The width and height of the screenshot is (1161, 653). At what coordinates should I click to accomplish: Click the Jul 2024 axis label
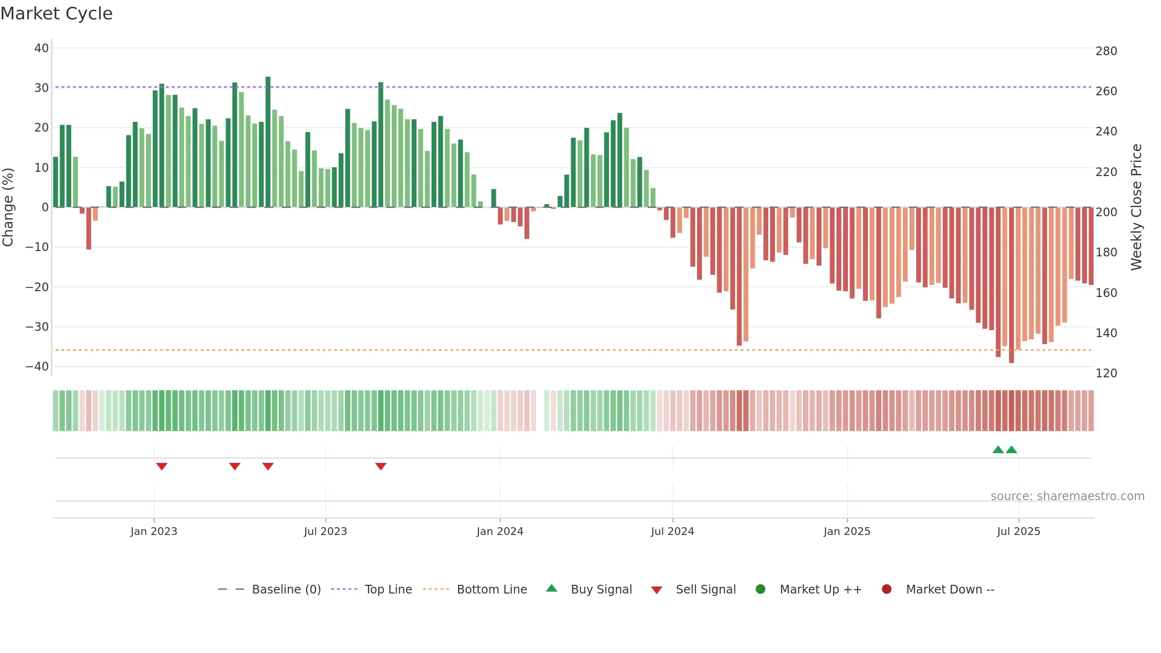[x=672, y=532]
